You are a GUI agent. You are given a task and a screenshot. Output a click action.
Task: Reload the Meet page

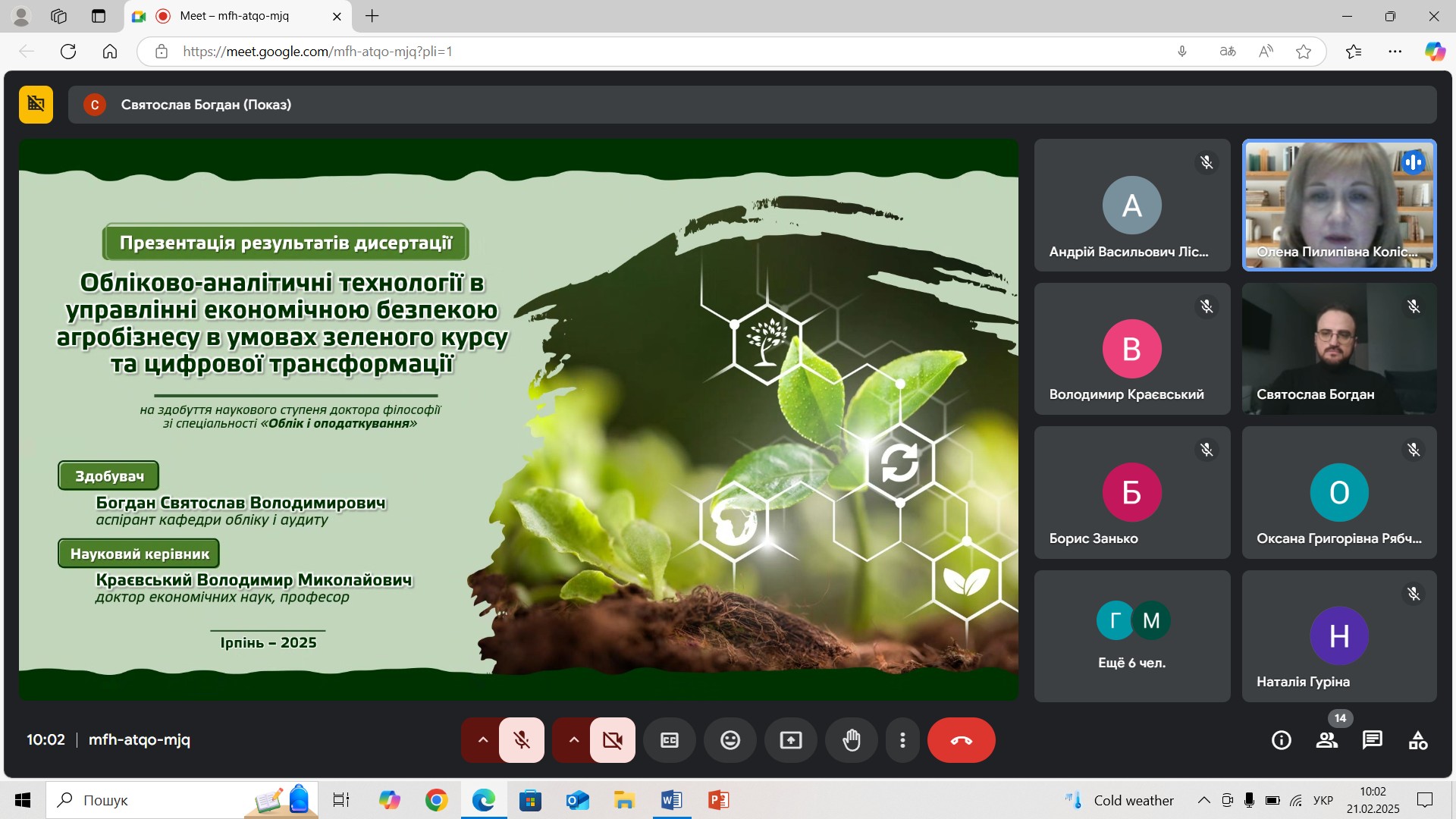(68, 52)
